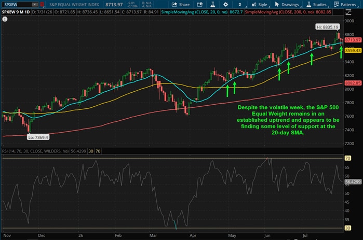
Task: Click the 'Mar' label on the time axis
Action: tap(153, 235)
